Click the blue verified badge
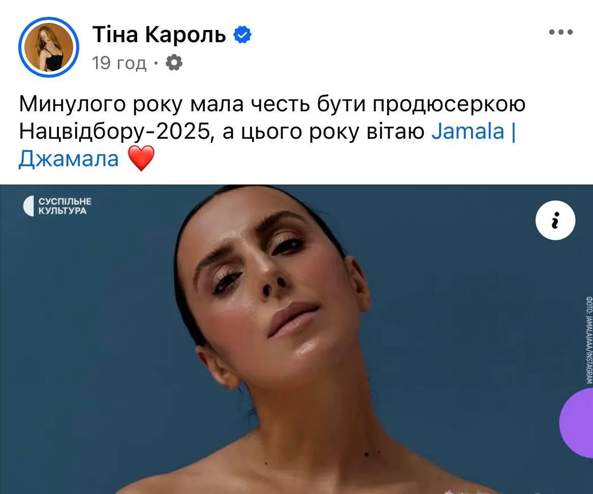The height and width of the screenshot is (494, 593). click(242, 35)
